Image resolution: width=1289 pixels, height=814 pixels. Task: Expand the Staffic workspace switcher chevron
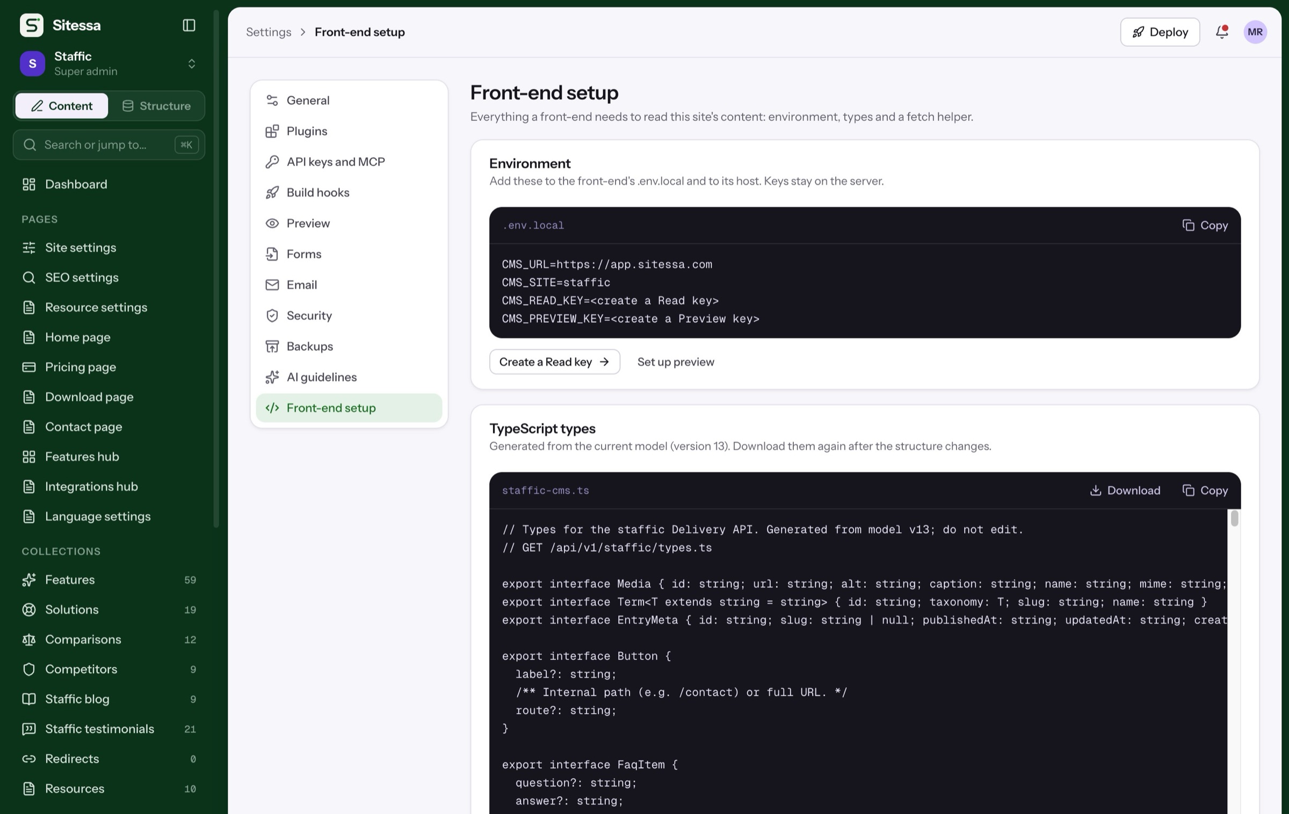click(192, 64)
